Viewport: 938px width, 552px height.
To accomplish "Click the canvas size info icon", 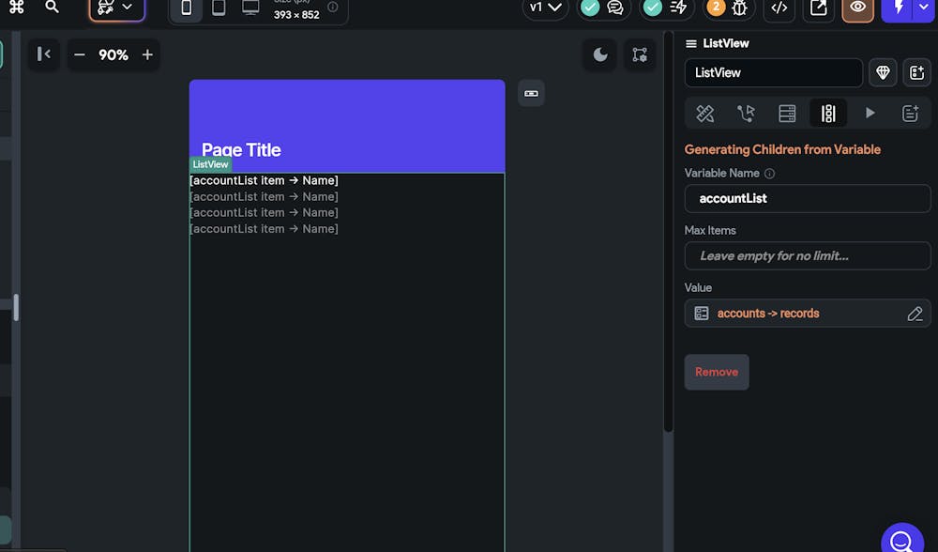I will click(333, 8).
